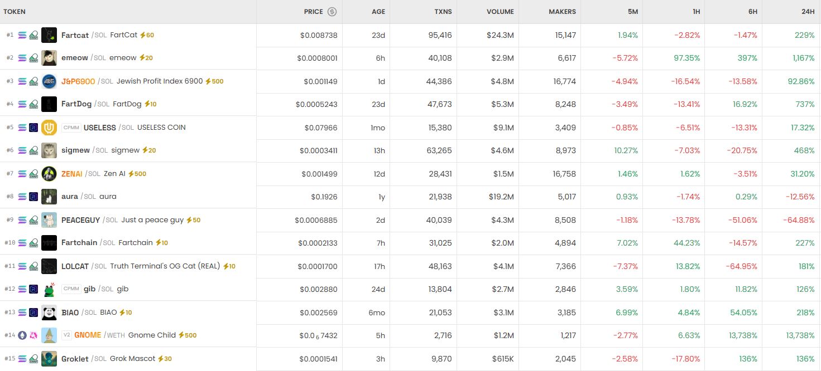Click the sigmew cat token logo

(x=49, y=150)
